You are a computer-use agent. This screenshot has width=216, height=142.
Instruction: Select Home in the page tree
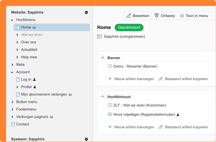point(52,27)
